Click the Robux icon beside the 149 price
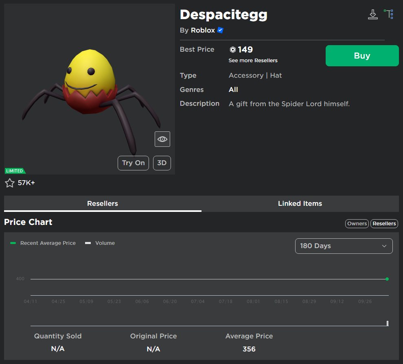Viewport: 403px width, 364px height. point(232,49)
